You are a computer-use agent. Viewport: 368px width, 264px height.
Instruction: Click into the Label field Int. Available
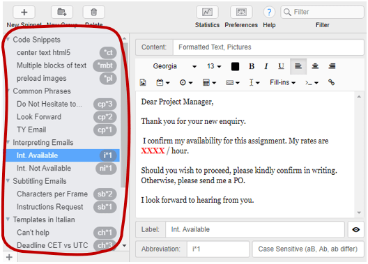[255, 230]
